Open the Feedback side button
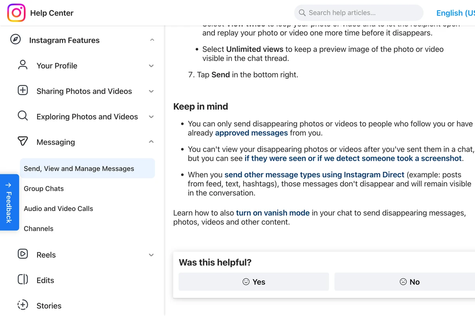Image resolution: width=475 pixels, height=316 pixels. (x=9, y=202)
